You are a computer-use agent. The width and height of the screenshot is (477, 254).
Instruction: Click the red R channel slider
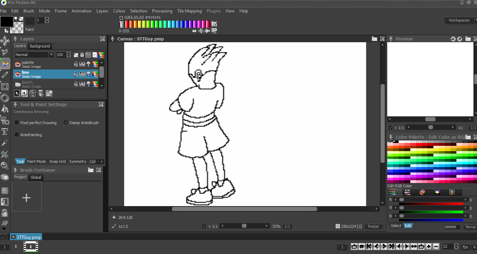[431, 200]
